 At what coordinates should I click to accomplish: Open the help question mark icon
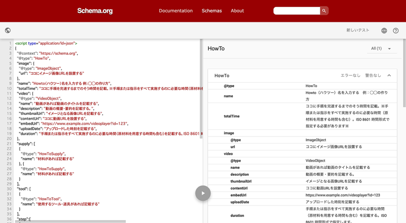click(x=396, y=30)
